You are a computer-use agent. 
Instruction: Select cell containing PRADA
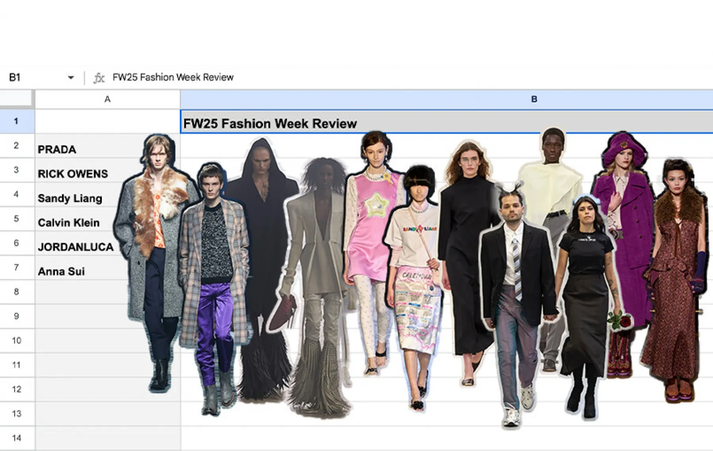tap(107, 146)
